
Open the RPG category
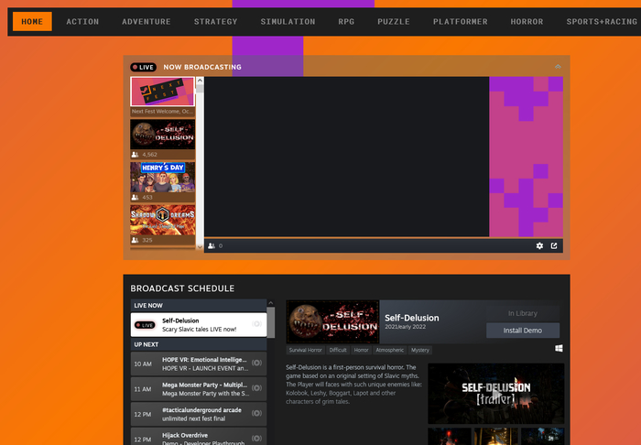click(x=346, y=22)
